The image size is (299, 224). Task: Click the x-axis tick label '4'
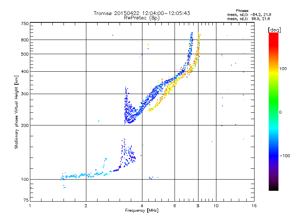point(142,206)
